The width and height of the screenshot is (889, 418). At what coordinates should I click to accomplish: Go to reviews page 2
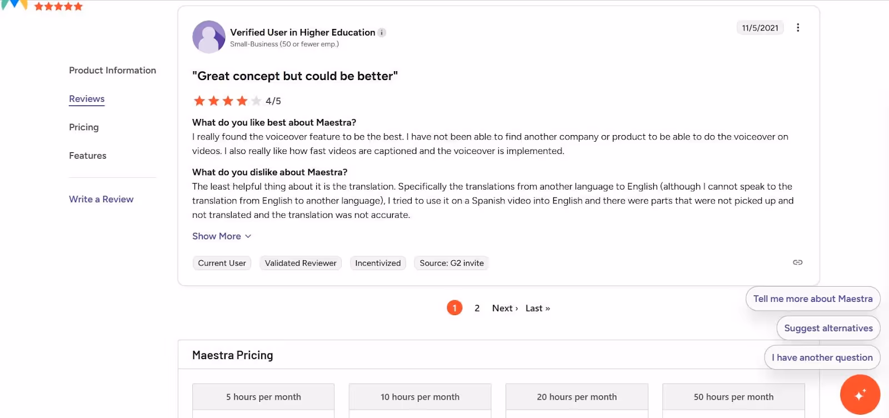click(x=477, y=308)
